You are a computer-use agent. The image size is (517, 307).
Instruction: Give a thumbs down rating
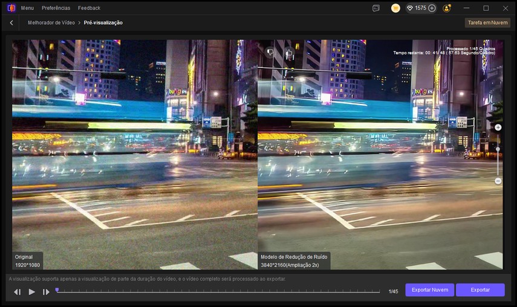tap(270, 52)
